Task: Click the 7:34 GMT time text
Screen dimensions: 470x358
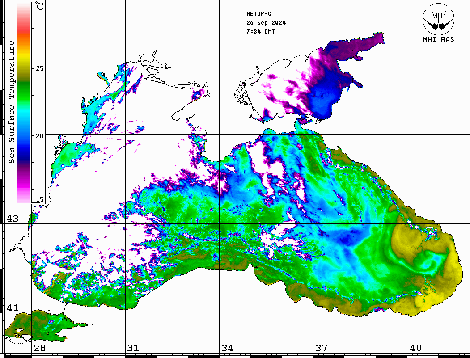Action: click(260, 31)
